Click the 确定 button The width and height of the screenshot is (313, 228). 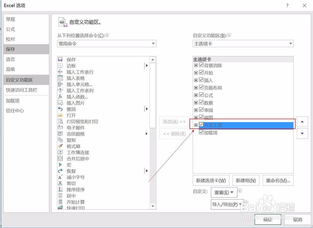point(268,220)
